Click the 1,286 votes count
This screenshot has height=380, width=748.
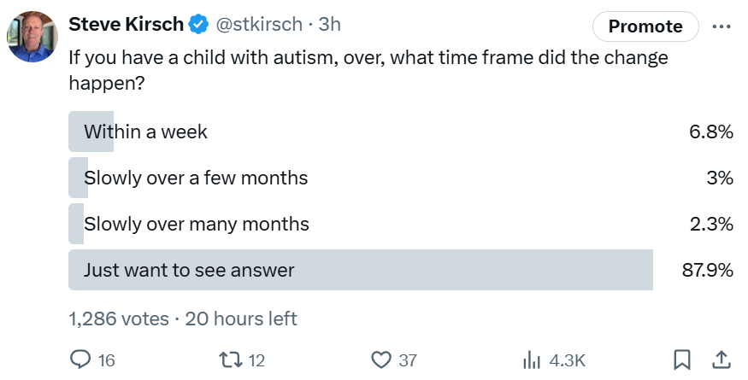coord(119,319)
